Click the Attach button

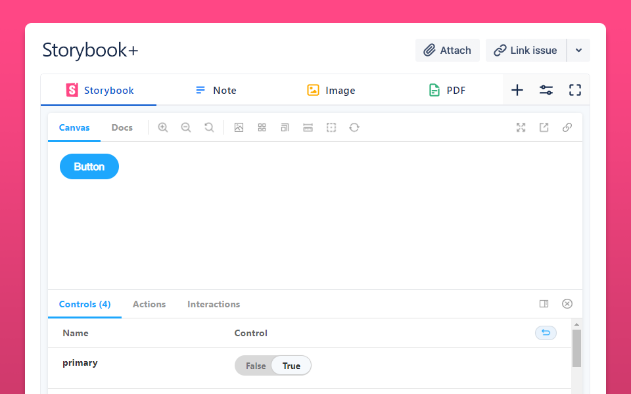coord(448,51)
